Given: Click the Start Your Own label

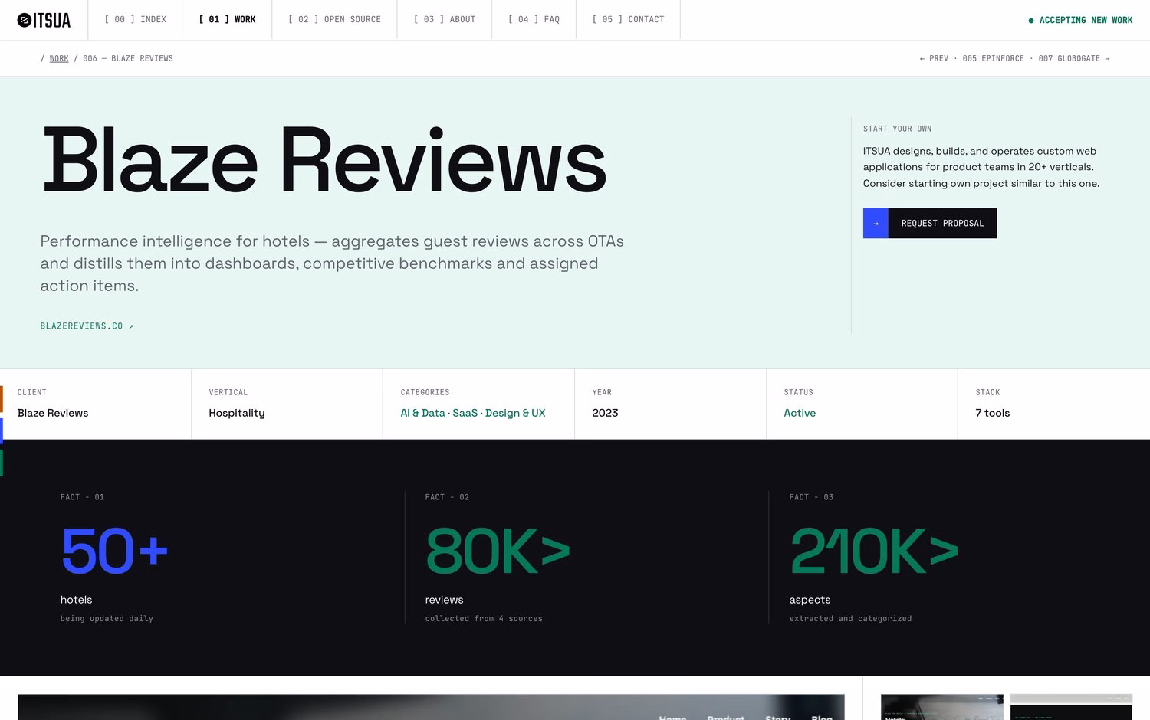Looking at the screenshot, I should (898, 129).
